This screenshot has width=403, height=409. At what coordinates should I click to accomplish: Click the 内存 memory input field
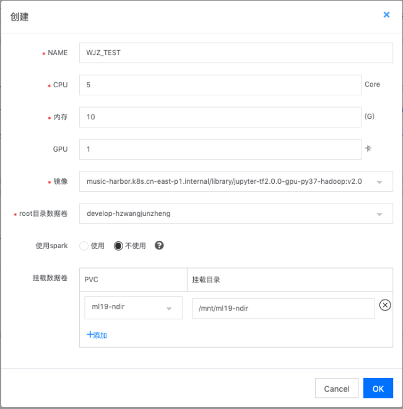pyautogui.click(x=220, y=117)
